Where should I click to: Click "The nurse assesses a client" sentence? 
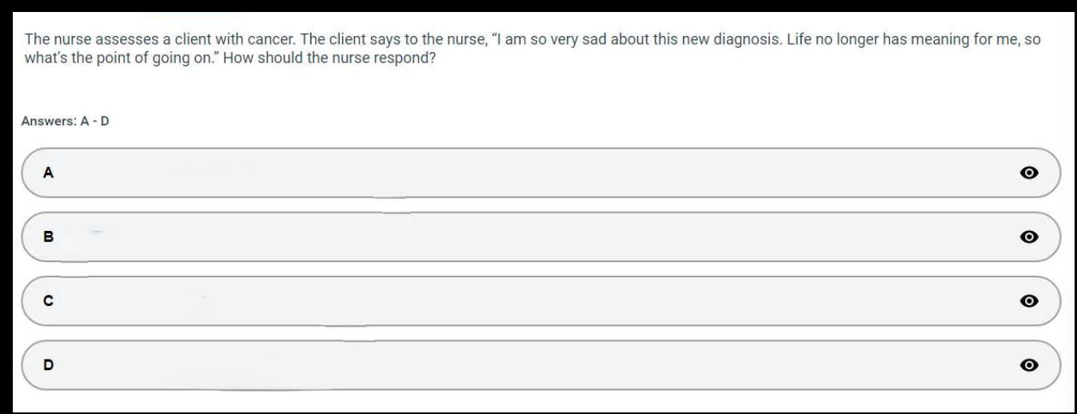click(x=108, y=39)
